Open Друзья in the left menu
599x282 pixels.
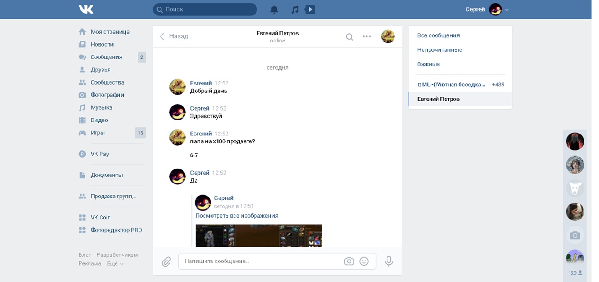(x=101, y=70)
